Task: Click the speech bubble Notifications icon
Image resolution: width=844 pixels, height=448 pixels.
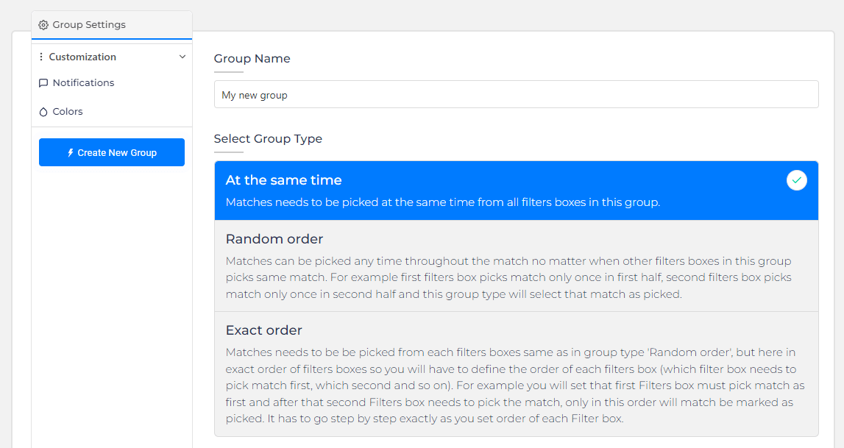Action: 43,83
